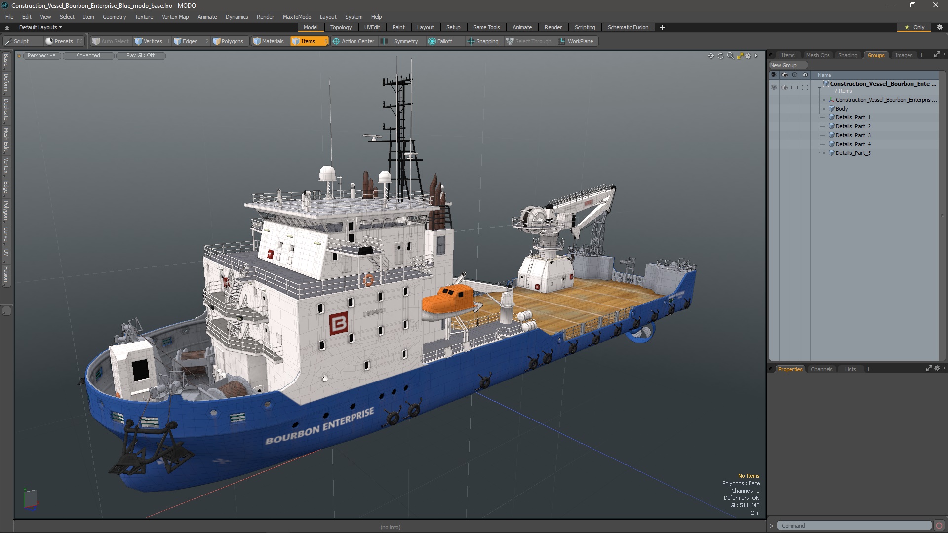Switch to the Shading tab
The image size is (948, 533).
tap(847, 55)
